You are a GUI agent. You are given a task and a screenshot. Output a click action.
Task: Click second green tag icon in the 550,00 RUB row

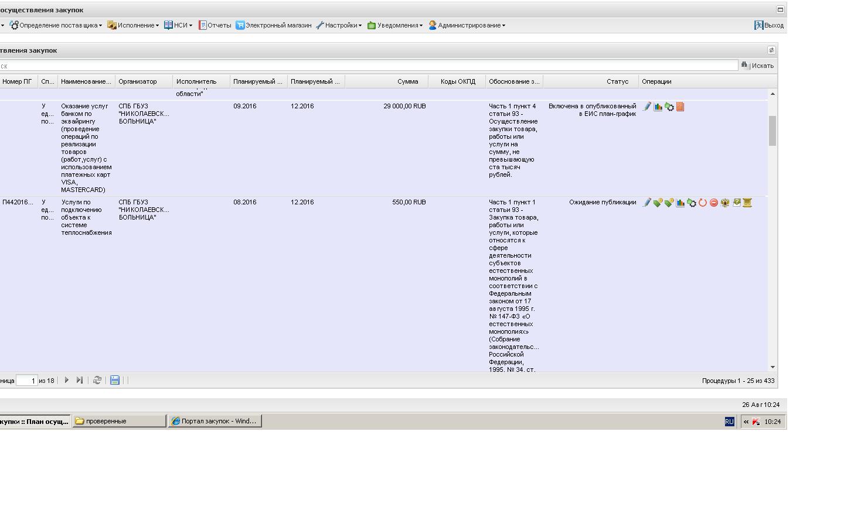669,203
